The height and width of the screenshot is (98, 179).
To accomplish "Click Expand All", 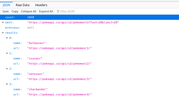I will 46,11.
